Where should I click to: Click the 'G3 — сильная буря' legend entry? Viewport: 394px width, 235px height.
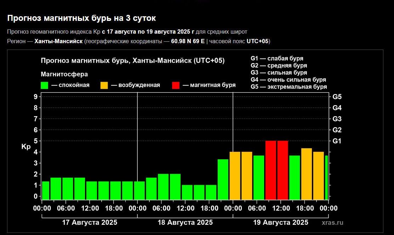279,73
